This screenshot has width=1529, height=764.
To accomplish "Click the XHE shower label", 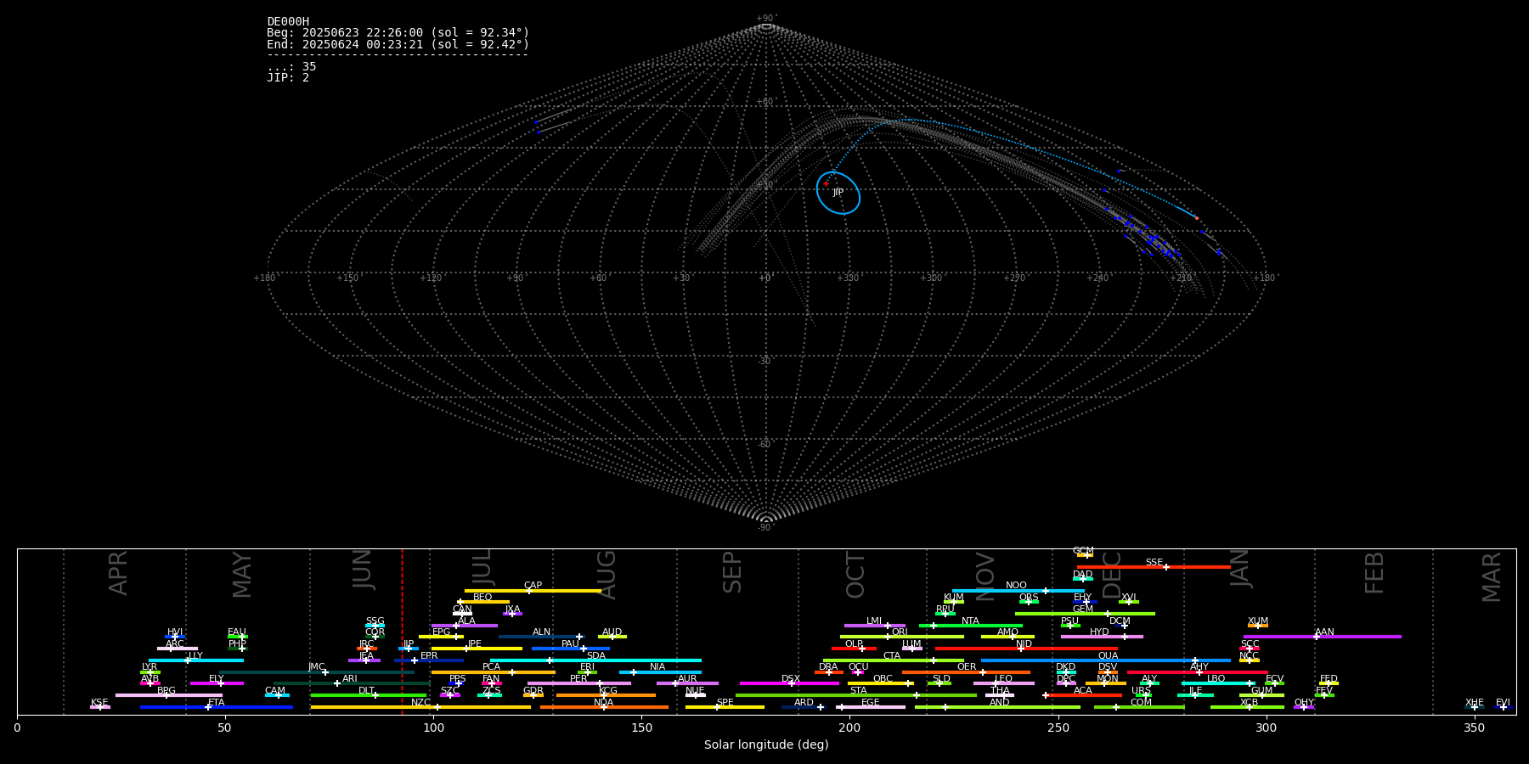I will tap(1475, 703).
